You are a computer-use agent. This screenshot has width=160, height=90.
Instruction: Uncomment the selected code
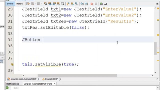106,4
